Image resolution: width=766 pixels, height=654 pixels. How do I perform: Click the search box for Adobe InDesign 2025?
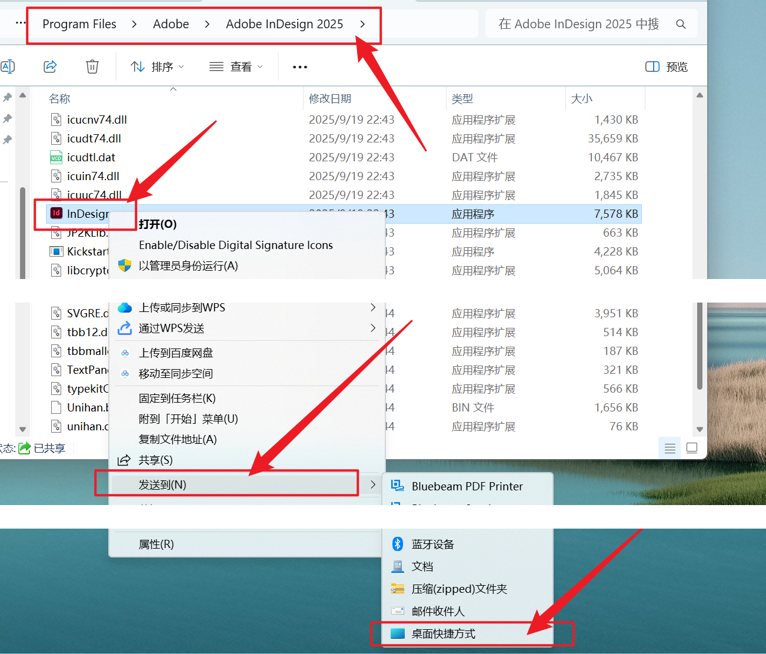[591, 24]
